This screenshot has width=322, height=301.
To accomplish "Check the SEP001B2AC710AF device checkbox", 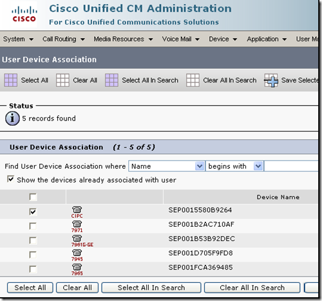I will (x=33, y=226).
